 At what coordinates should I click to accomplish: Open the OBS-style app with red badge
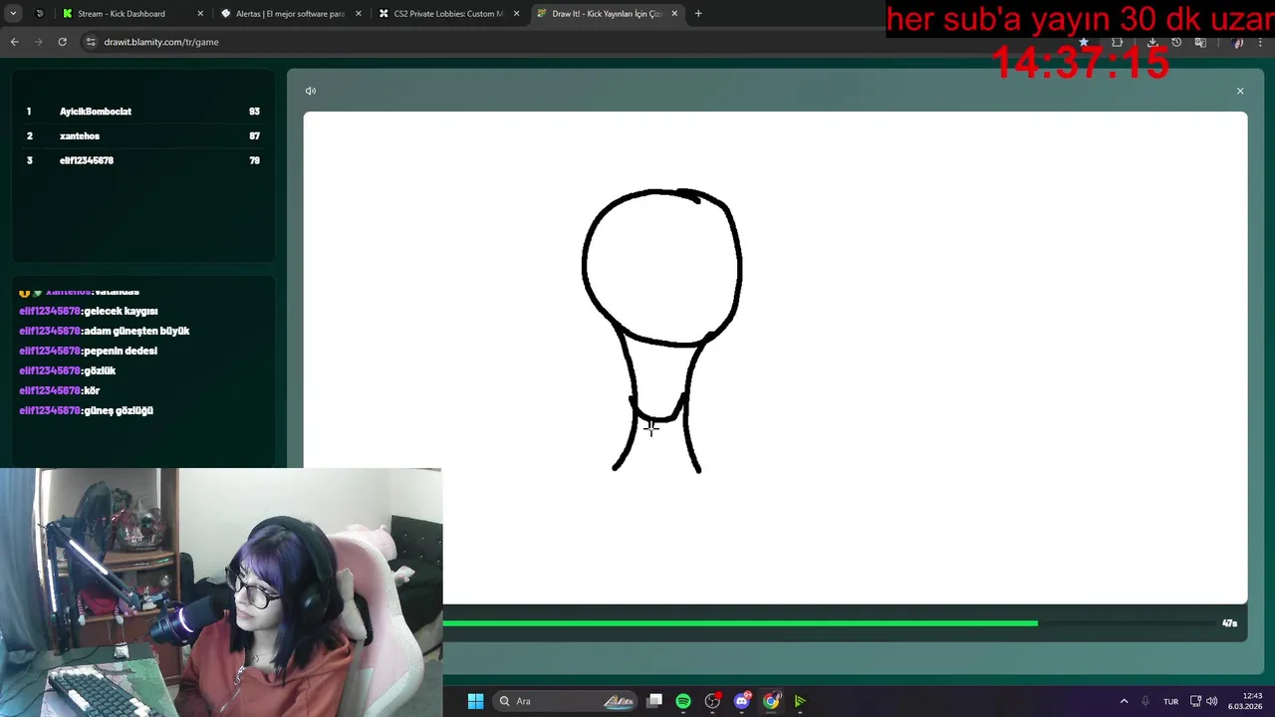pyautogui.click(x=712, y=701)
